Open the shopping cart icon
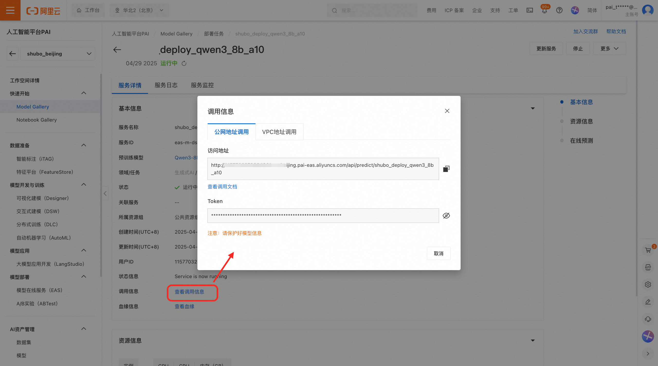 pyautogui.click(x=648, y=250)
